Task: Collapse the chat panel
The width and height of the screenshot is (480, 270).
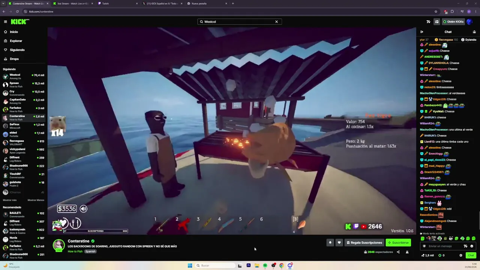Action: tap(422, 32)
